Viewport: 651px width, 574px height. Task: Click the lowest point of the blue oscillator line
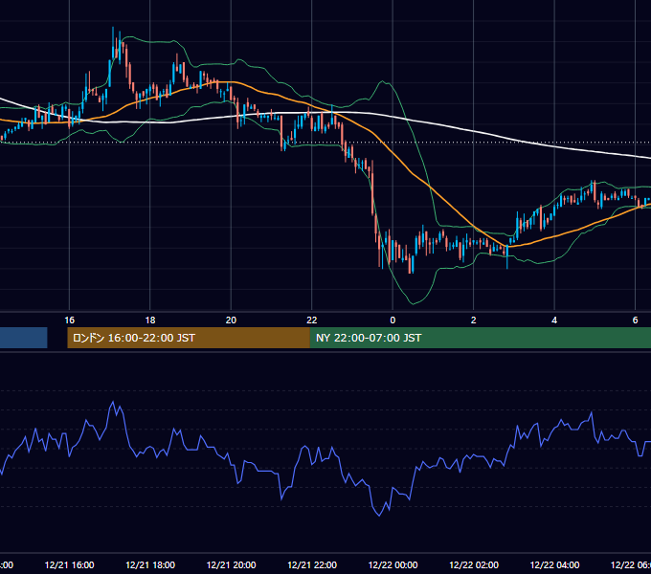379,516
